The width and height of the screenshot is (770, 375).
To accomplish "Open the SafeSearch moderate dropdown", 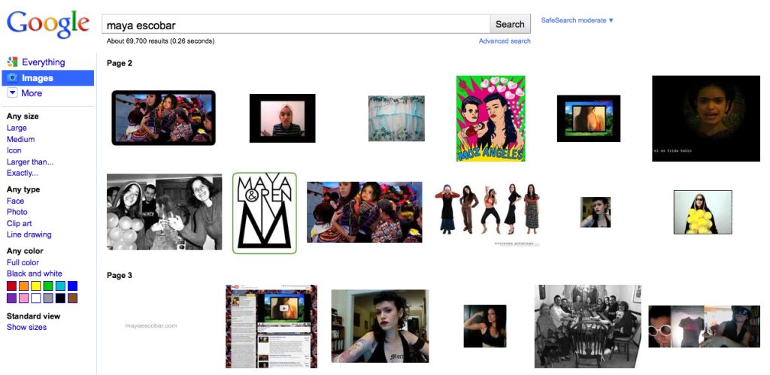I will coord(577,20).
